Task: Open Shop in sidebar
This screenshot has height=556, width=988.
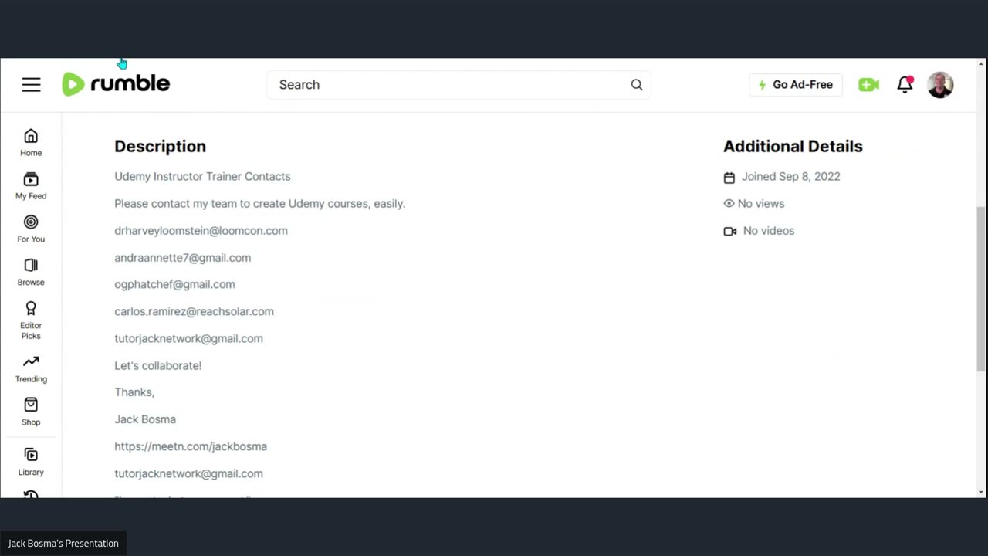Action: pos(31,412)
